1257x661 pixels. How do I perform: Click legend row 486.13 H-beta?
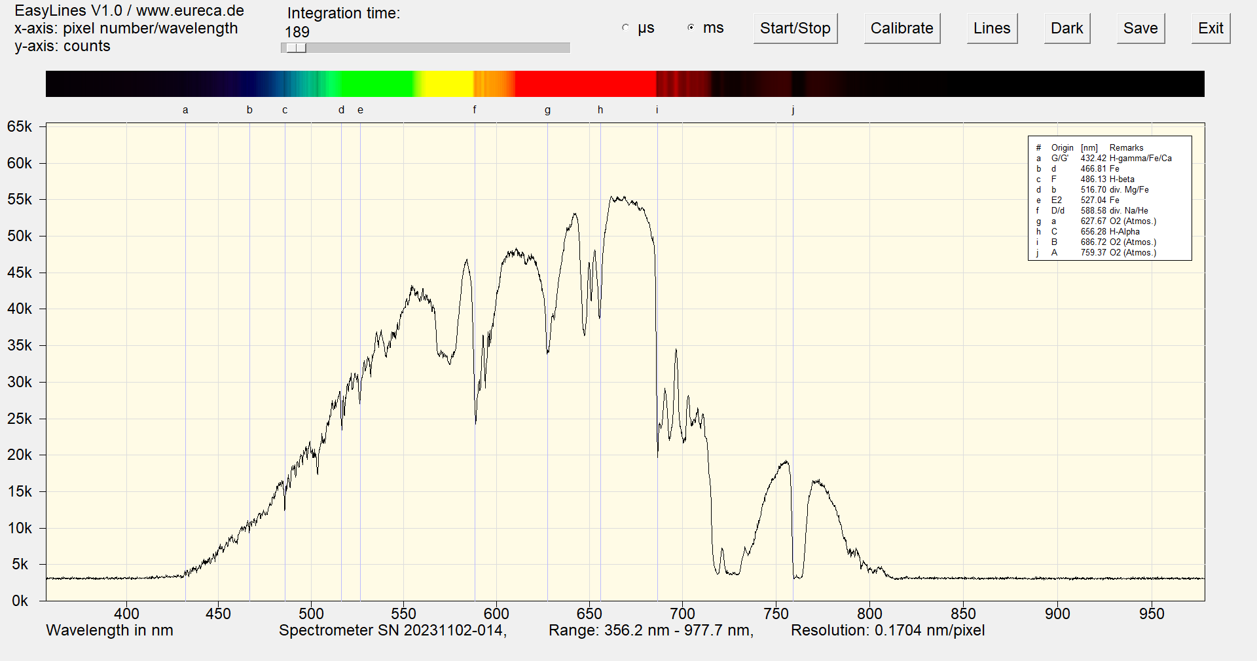pyautogui.click(x=1085, y=179)
